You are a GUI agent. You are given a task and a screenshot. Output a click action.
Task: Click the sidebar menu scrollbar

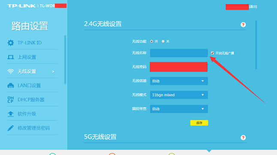pos(65,60)
